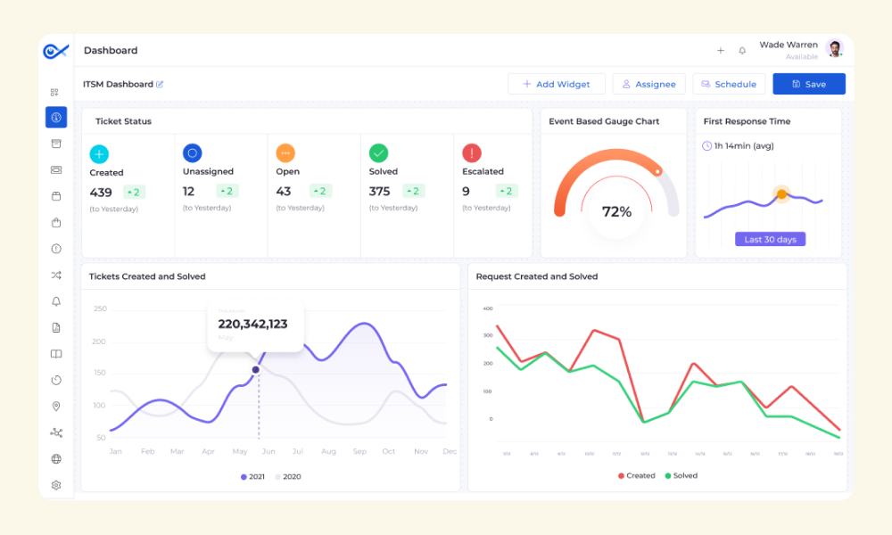This screenshot has width=892, height=535.
Task: Select the globe icon in sidebar
Action: [x=55, y=459]
